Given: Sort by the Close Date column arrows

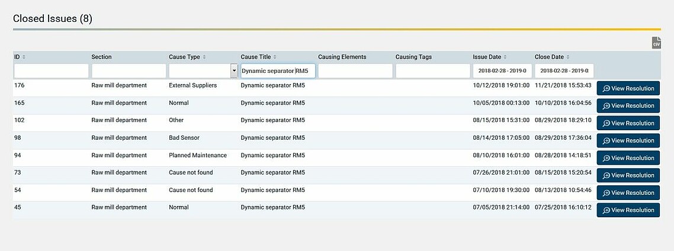Looking at the screenshot, I should (x=568, y=57).
